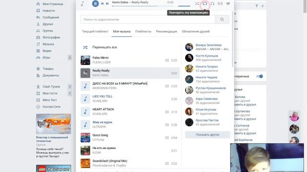
Task: Open lyrics icon for False Mirror
Action: pyautogui.click(x=167, y=60)
